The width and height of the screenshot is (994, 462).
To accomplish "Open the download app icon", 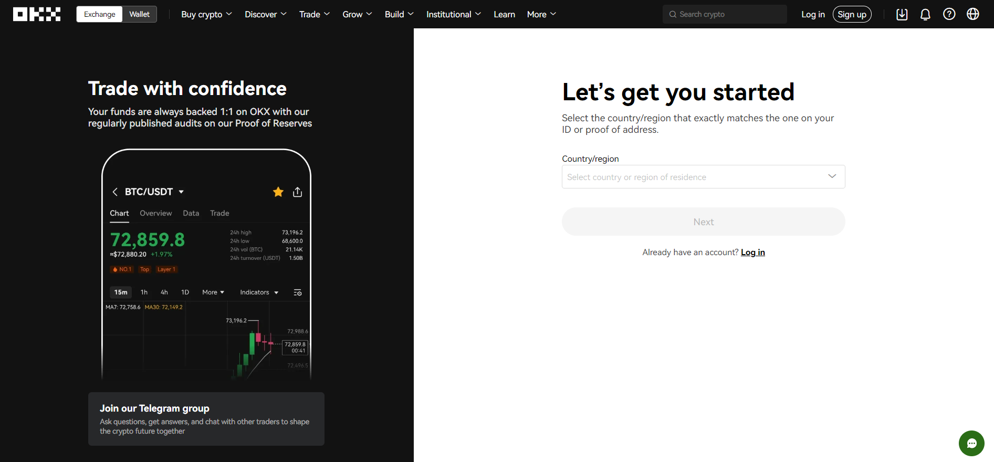I will coord(902,14).
